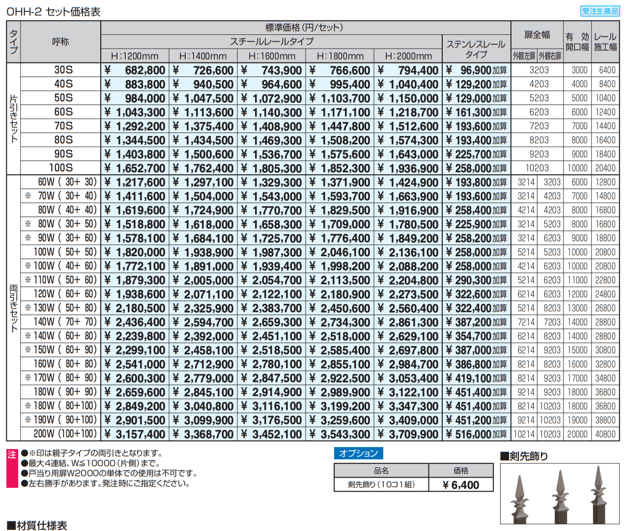Click the レール施工幅 column header
The width and height of the screenshot is (625, 531).
click(606, 41)
